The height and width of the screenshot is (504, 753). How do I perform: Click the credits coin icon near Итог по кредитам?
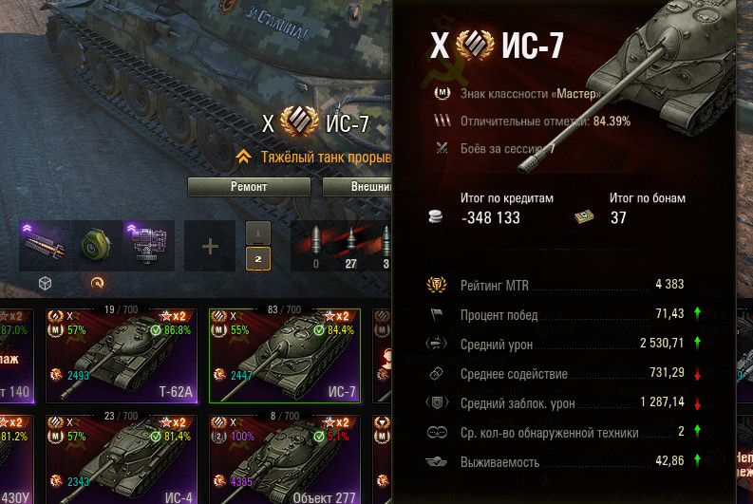436,217
